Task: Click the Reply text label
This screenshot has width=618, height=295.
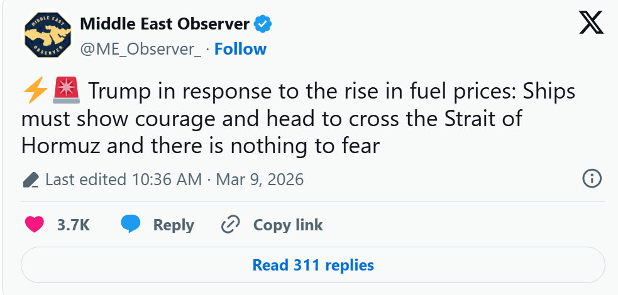Action: (x=174, y=225)
